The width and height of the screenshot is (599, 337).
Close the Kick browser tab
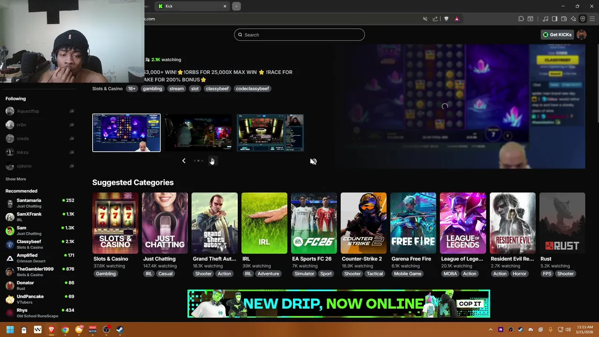225,6
